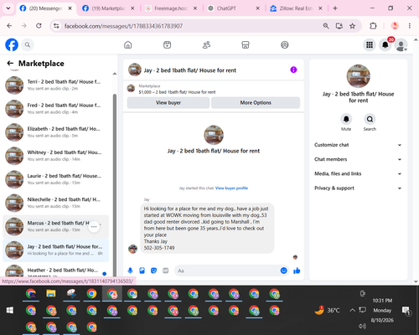Image resolution: width=419 pixels, height=335 pixels.
Task: Mute this conversation bell icon
Action: click(346, 119)
